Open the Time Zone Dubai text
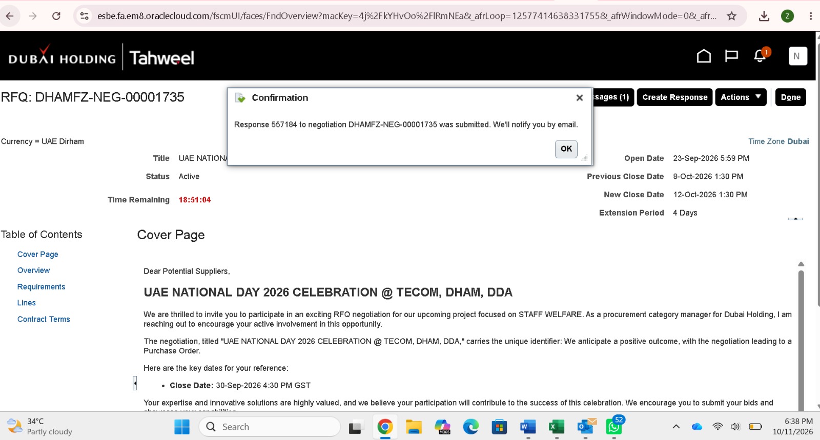 [x=778, y=141]
